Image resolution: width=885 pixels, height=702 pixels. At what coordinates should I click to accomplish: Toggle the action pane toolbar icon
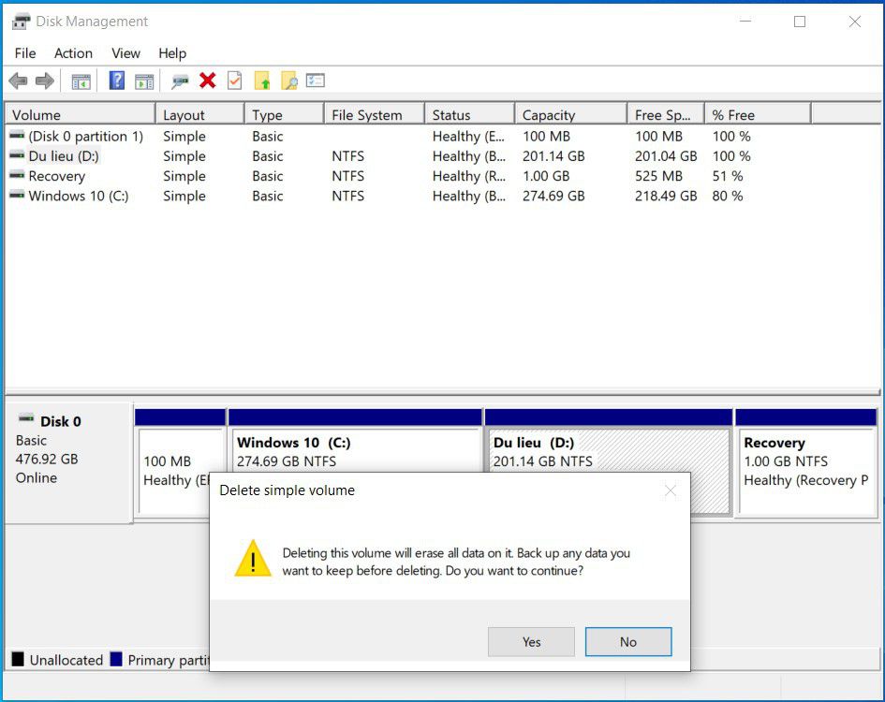click(x=143, y=81)
